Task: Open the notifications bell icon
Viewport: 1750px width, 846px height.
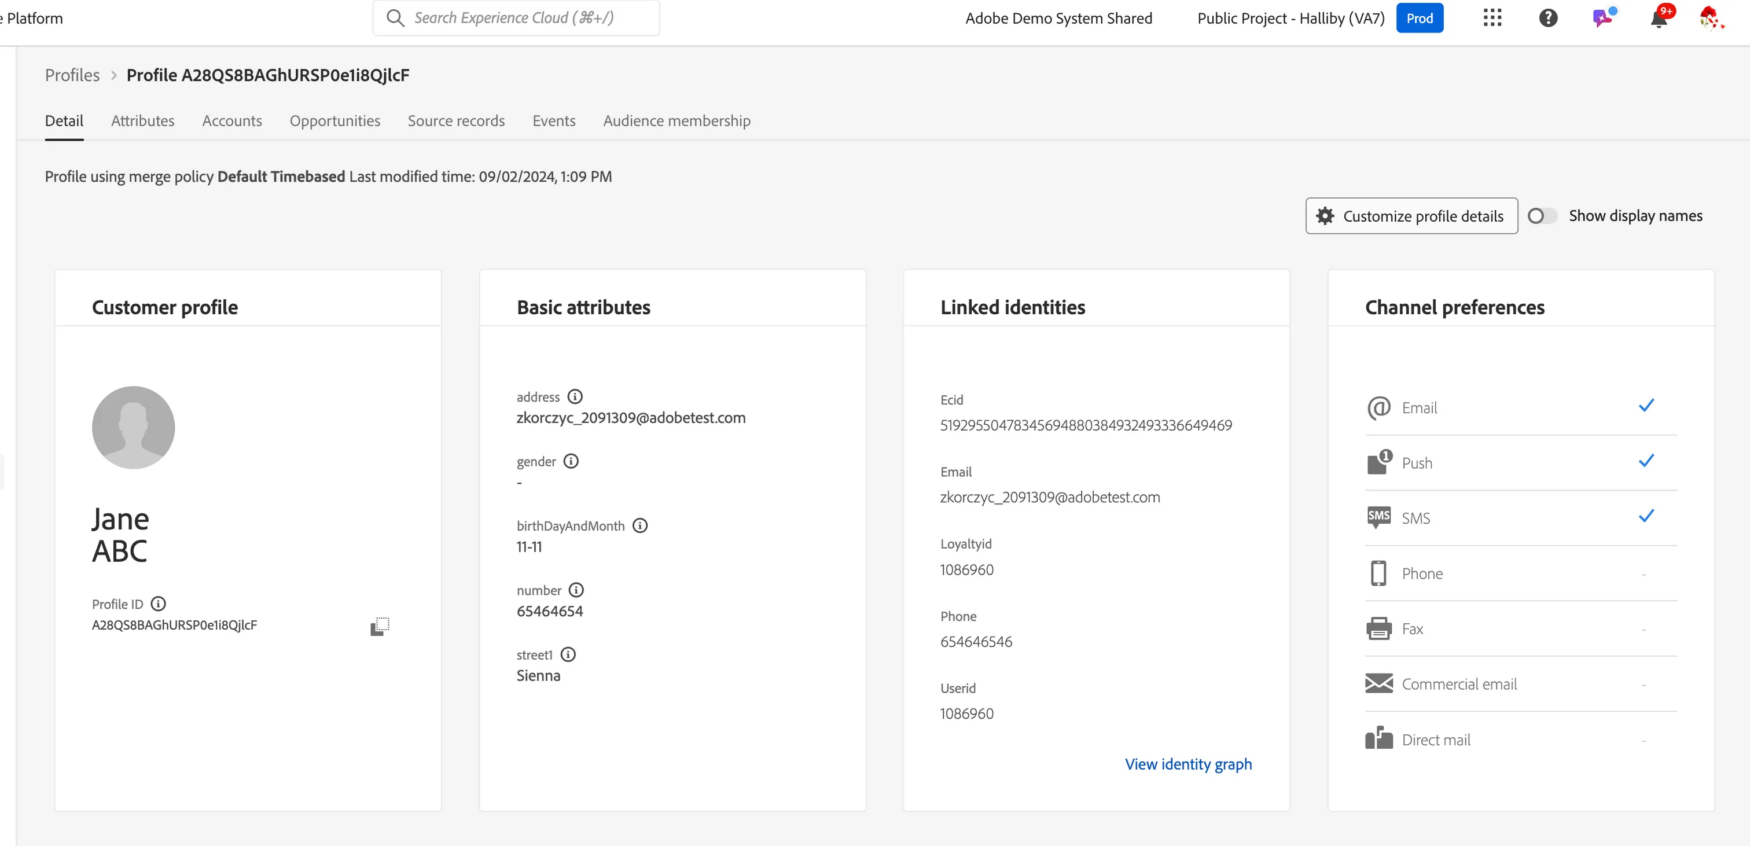Action: (1659, 18)
